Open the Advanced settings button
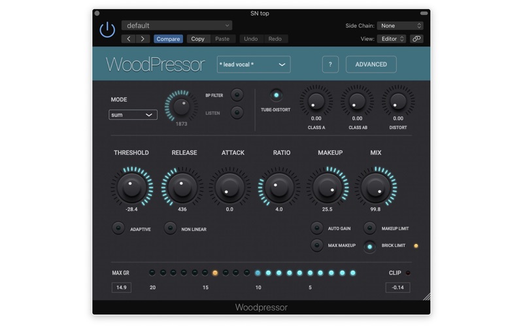The height and width of the screenshot is (327, 523). [371, 64]
